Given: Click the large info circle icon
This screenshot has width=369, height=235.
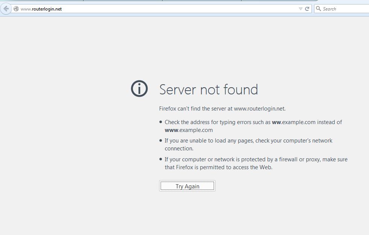Looking at the screenshot, I should 139,89.
